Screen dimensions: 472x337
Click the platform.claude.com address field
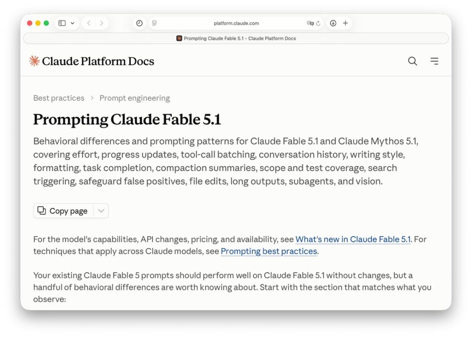236,23
